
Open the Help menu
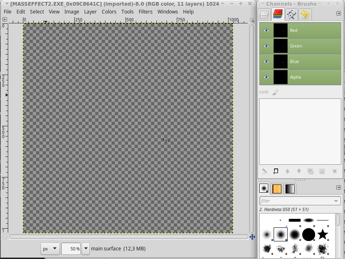click(188, 11)
